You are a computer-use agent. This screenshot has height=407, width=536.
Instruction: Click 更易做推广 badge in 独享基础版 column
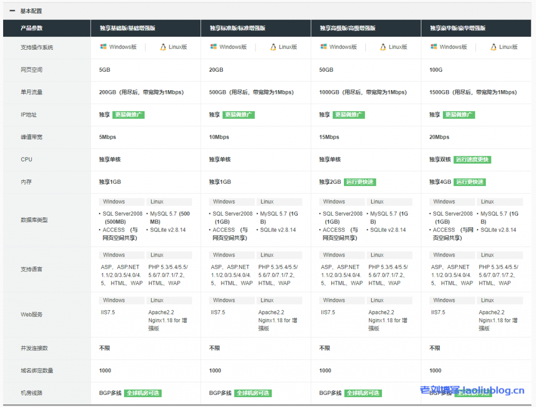pyautogui.click(x=129, y=115)
